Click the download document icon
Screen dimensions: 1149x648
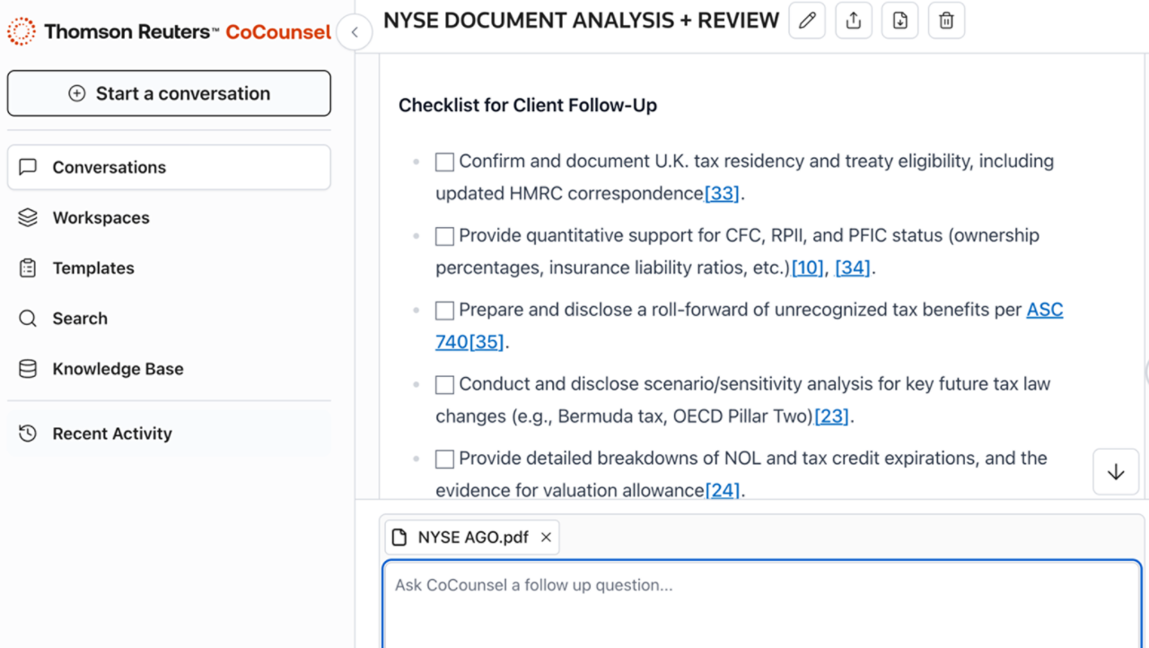pos(900,21)
